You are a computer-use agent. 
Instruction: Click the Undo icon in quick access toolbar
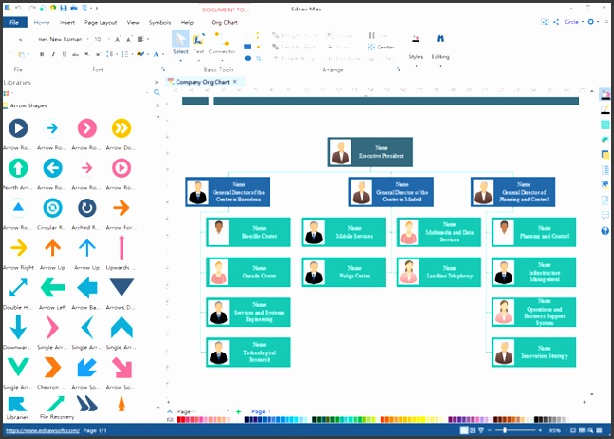18,8
